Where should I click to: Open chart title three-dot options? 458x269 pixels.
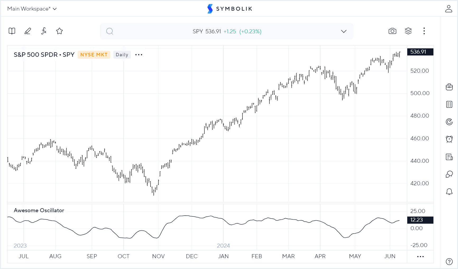pos(139,55)
